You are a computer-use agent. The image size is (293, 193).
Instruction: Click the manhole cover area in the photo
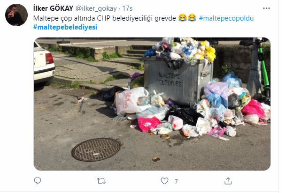click(96, 149)
